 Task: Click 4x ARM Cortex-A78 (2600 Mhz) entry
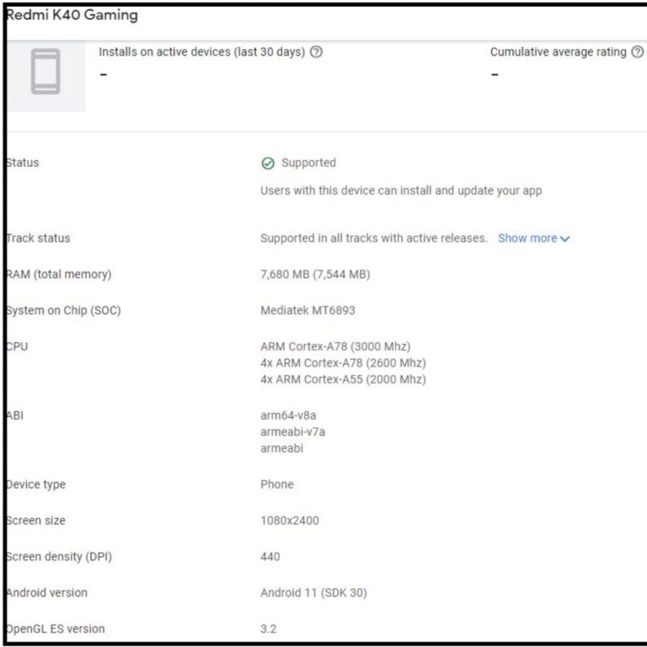344,363
